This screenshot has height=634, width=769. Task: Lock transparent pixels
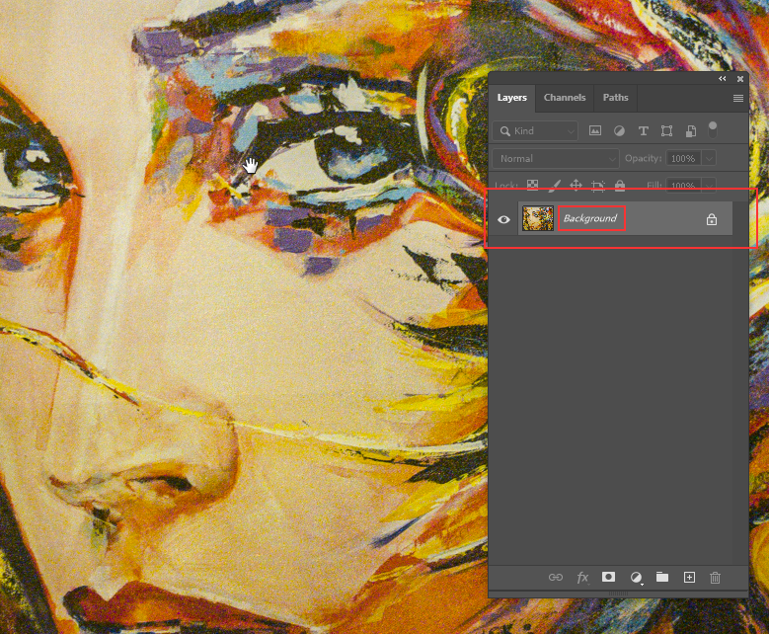pyautogui.click(x=532, y=185)
